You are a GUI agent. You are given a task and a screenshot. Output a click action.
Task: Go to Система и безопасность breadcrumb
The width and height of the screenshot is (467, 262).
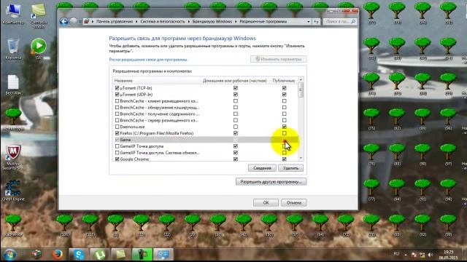pyautogui.click(x=163, y=21)
